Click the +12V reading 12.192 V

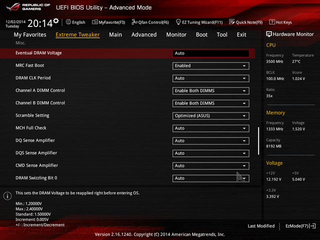(273, 179)
